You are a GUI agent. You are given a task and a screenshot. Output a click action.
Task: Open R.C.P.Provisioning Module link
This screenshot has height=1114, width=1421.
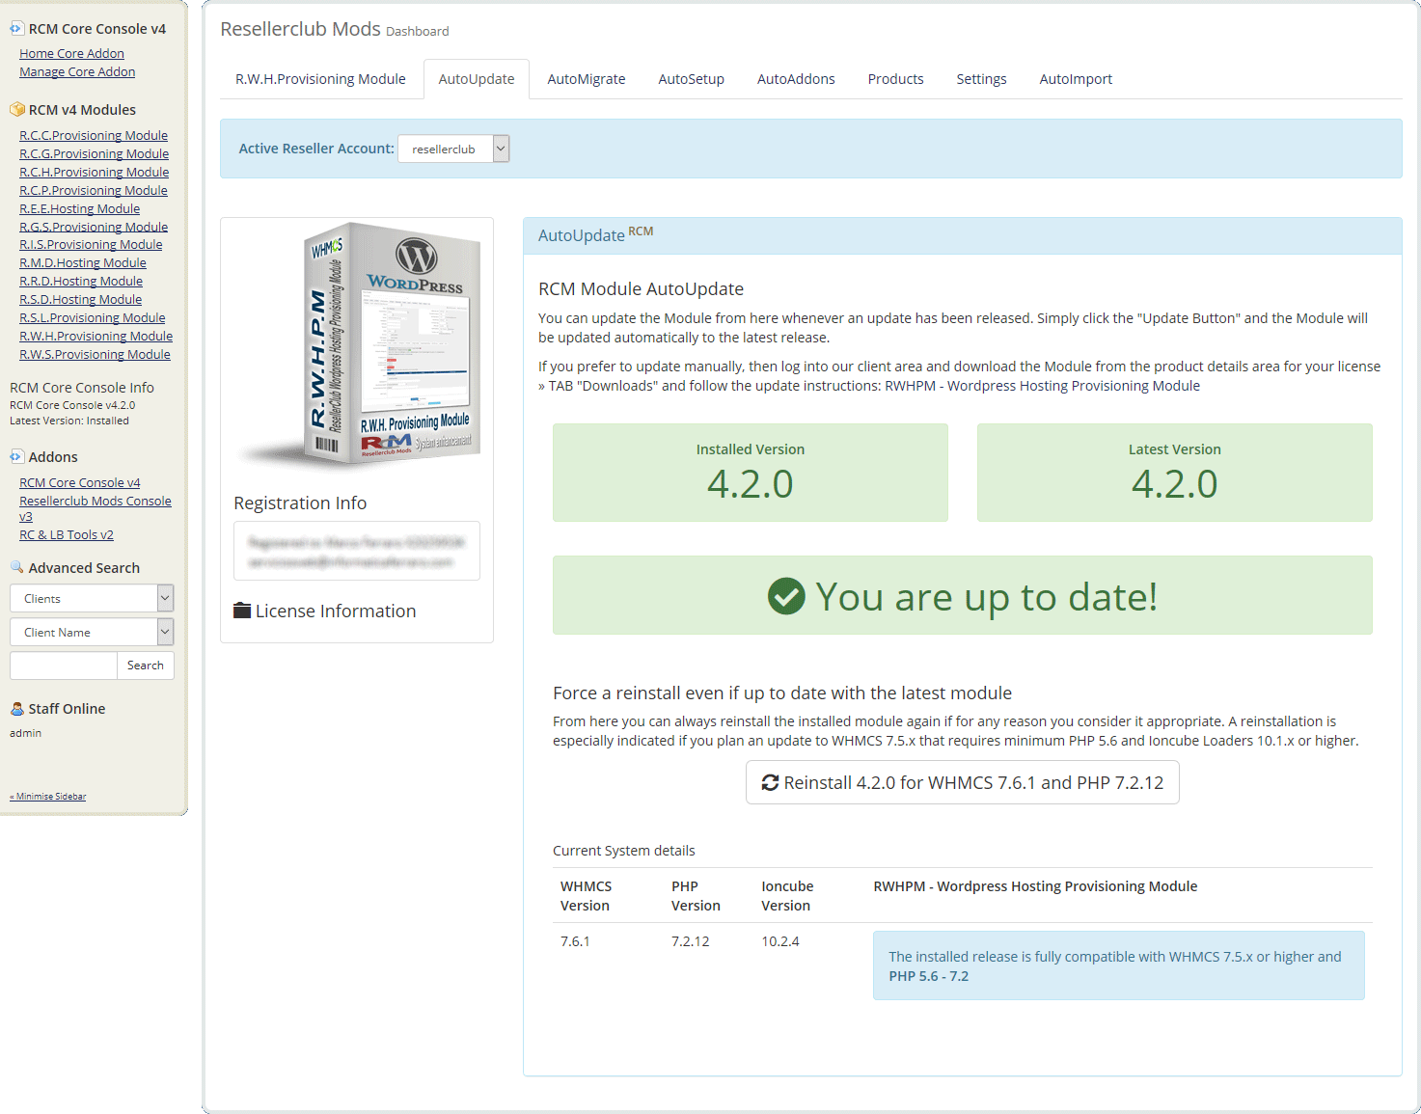(x=94, y=191)
